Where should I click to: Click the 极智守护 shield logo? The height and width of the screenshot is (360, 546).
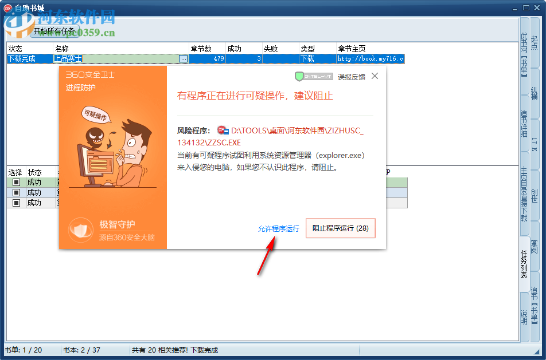tap(80, 230)
